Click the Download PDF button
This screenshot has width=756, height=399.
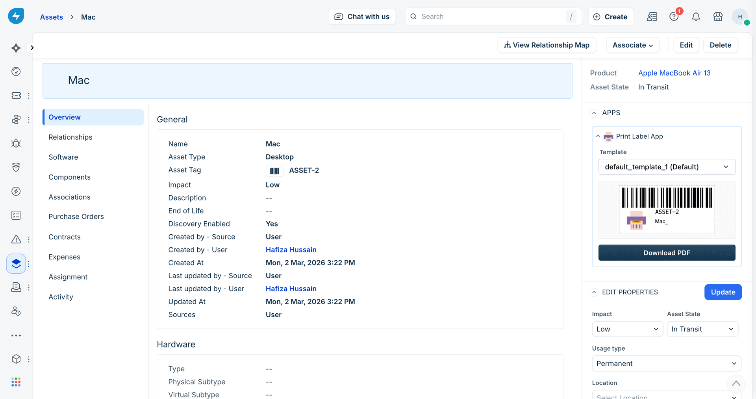click(667, 253)
